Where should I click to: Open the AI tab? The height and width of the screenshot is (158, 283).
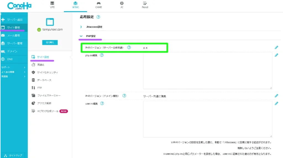point(122,5)
